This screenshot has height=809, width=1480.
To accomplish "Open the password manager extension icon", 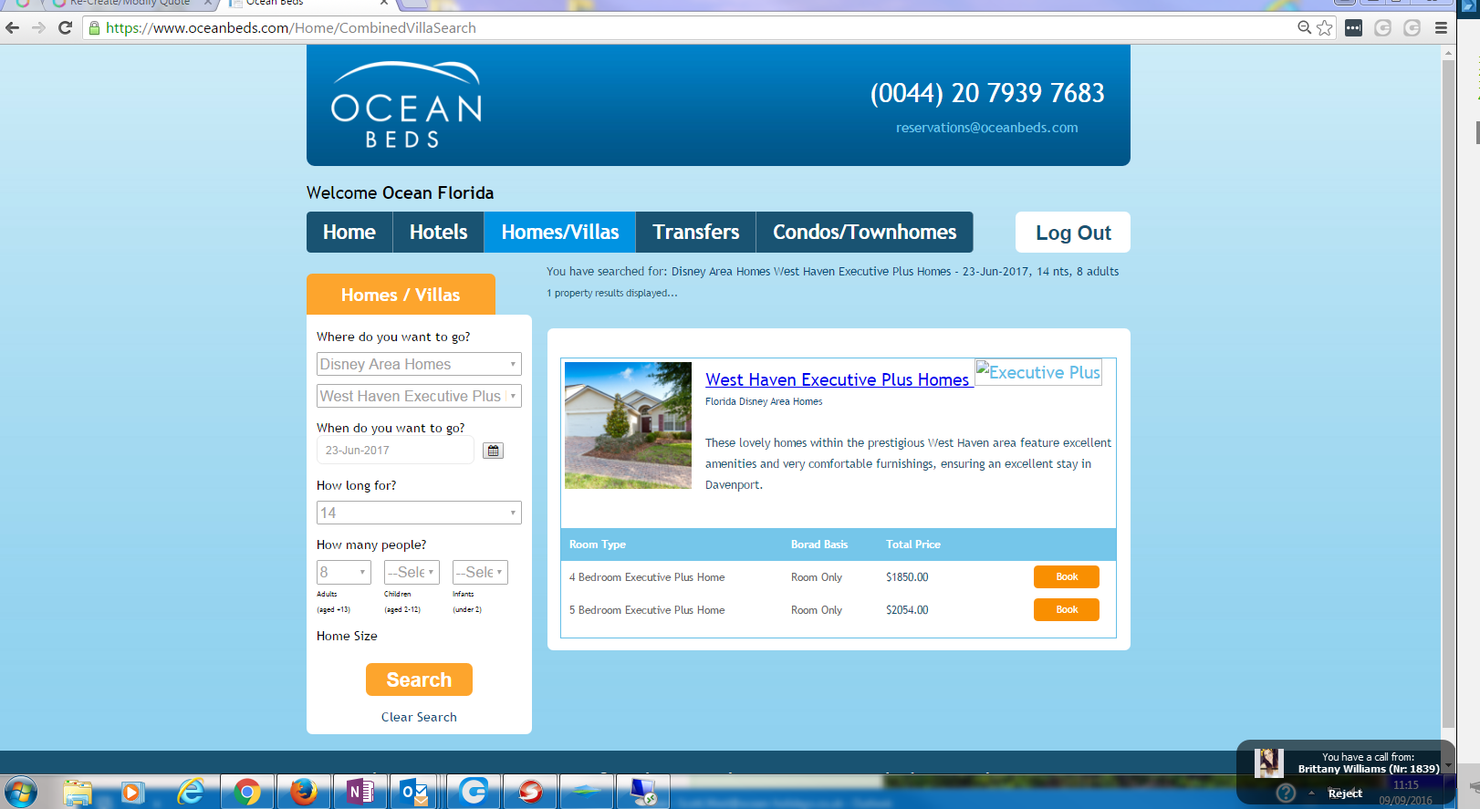I will point(1353,27).
